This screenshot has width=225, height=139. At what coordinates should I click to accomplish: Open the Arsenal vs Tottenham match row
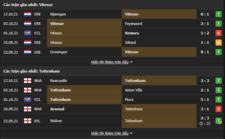click(x=102, y=109)
